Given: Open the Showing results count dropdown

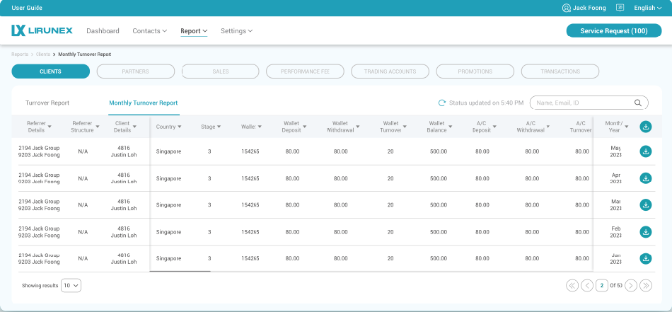Looking at the screenshot, I should point(71,285).
